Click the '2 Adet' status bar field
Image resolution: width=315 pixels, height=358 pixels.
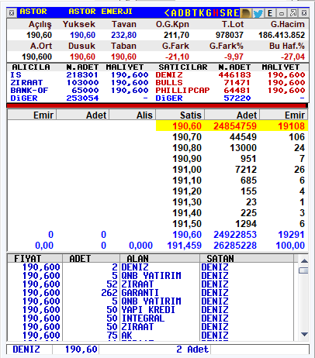click(x=155, y=349)
